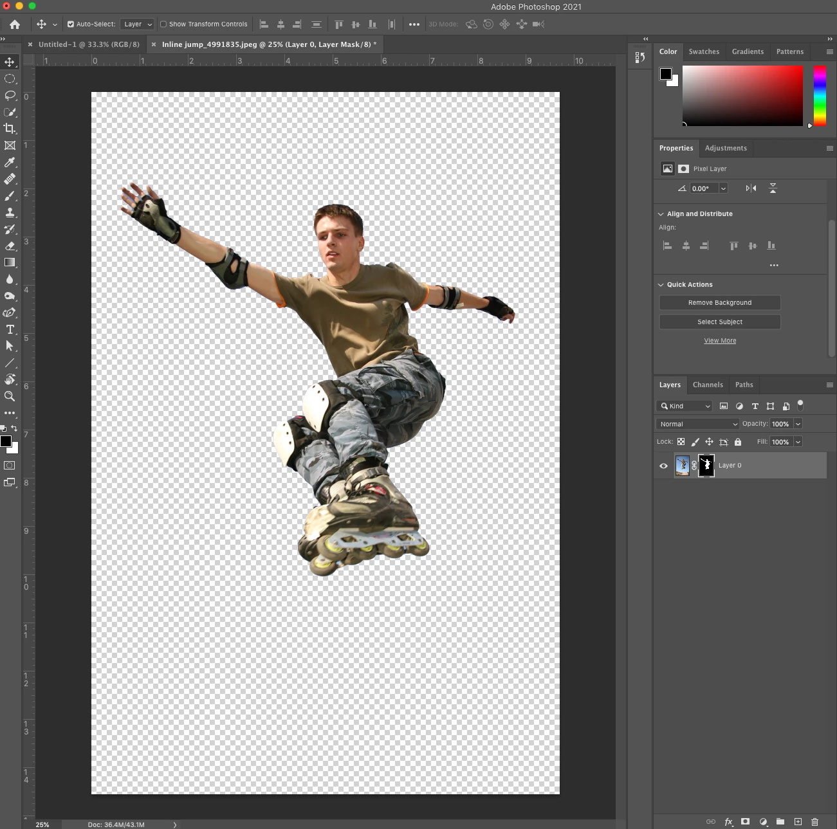
Task: Select the Clone Stamp tool
Action: [x=10, y=212]
